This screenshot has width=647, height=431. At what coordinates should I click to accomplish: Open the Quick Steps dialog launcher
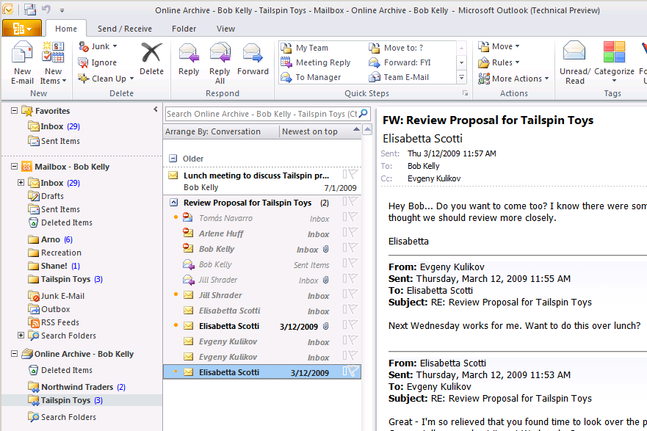[x=465, y=94]
